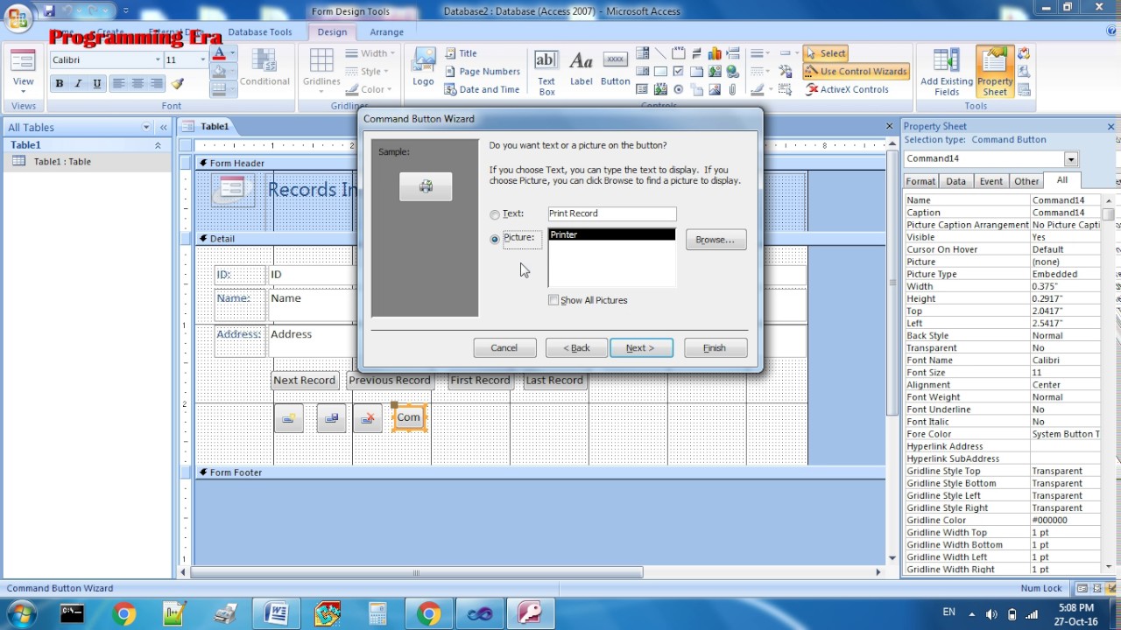The image size is (1121, 630).
Task: Select the Insert Hyperlink control
Action: [x=732, y=72]
